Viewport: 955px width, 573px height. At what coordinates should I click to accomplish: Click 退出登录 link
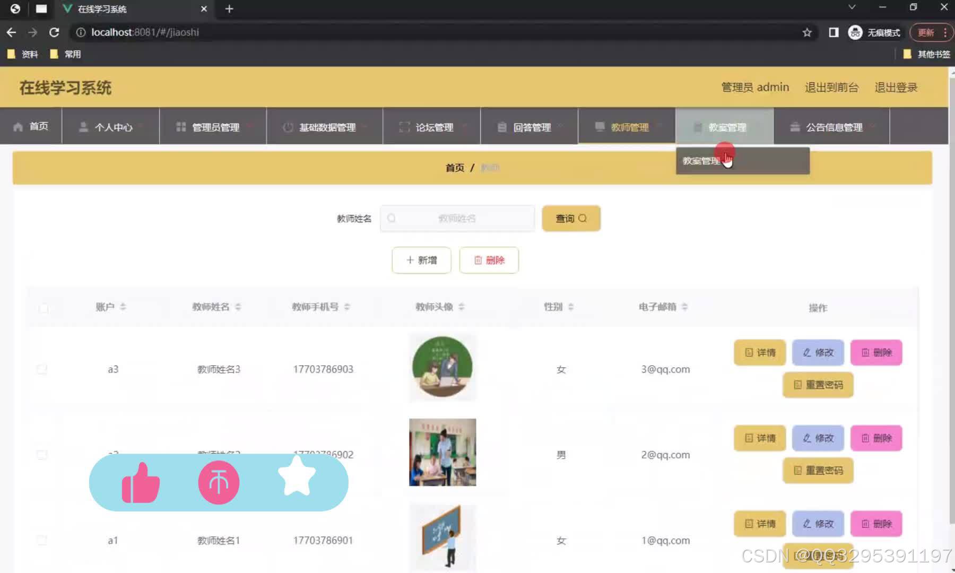(896, 87)
